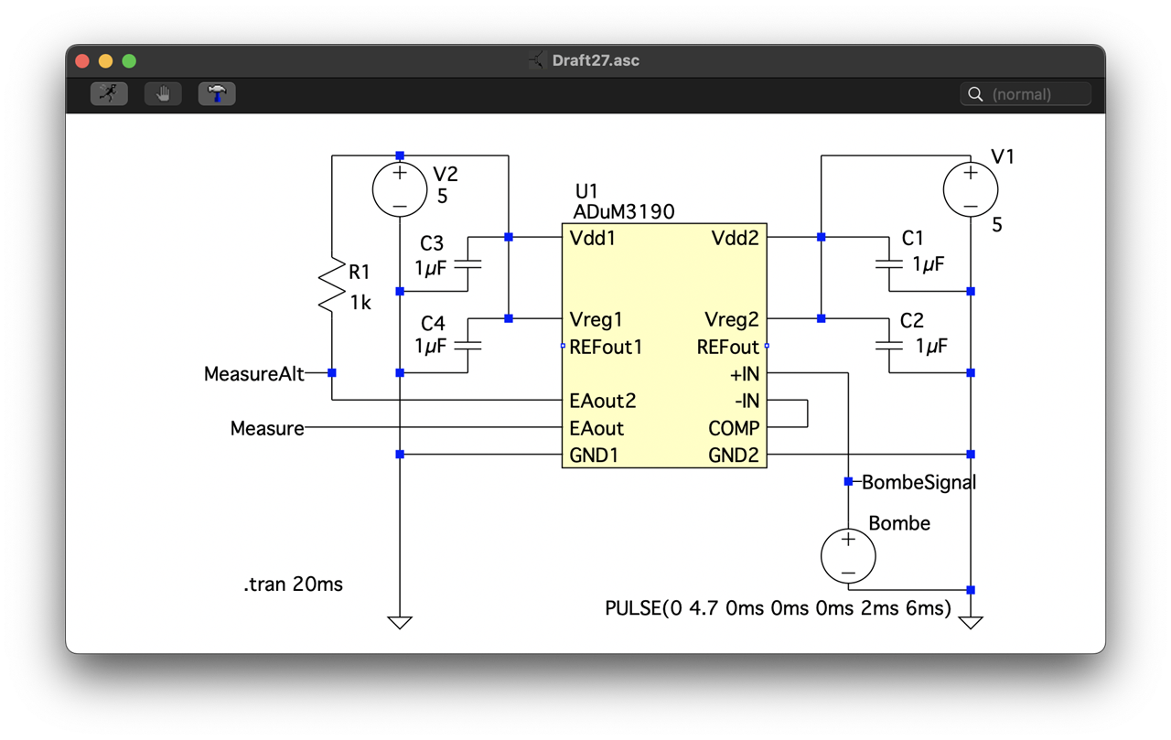Click the REFout1 pin label
This screenshot has height=740, width=1171.
tap(606, 348)
